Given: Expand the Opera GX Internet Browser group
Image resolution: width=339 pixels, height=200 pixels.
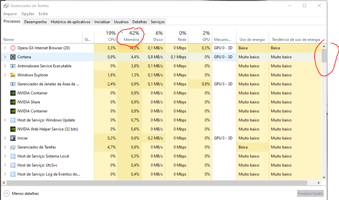Looking at the screenshot, I should (5, 48).
